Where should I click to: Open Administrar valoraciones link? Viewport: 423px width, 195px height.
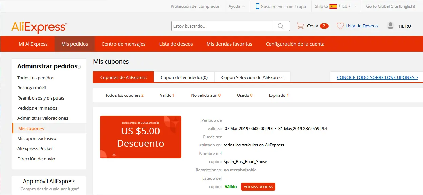coord(43,118)
